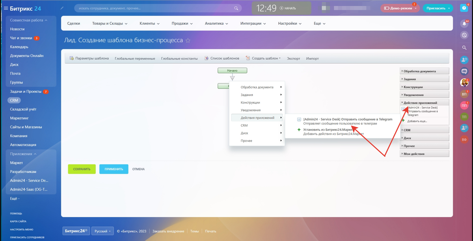Open group chat icon in right sidebar
Screen dimensions: 473x241
464,72
